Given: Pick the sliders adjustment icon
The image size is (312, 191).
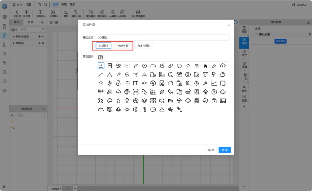Looking at the screenshot, I should [x=118, y=66].
